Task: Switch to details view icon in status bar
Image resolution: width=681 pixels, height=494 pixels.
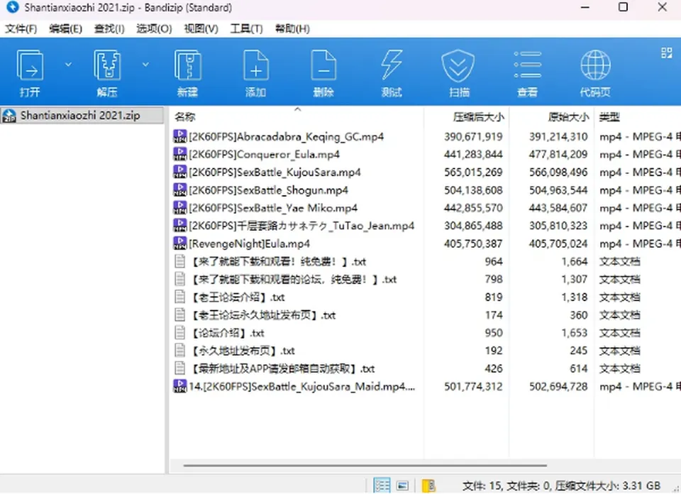Action: click(x=382, y=485)
